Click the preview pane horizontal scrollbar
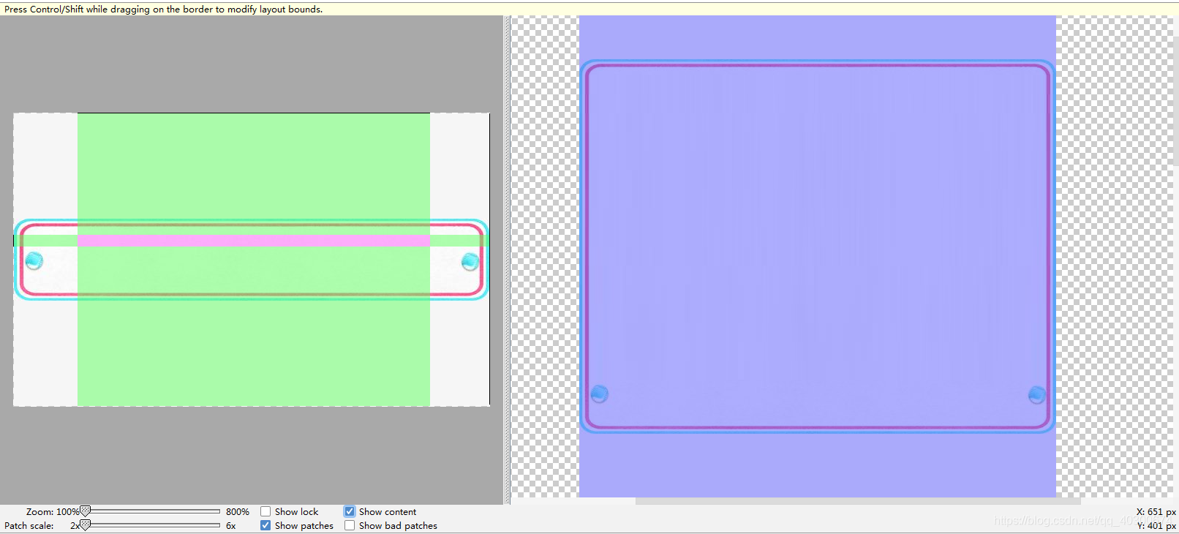The width and height of the screenshot is (1179, 534). [x=858, y=501]
